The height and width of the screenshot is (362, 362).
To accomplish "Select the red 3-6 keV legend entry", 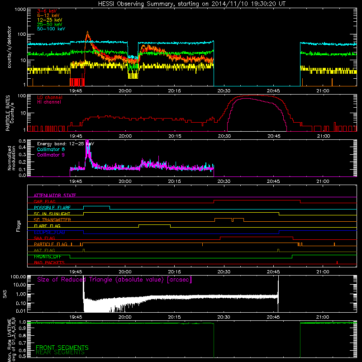I will pos(47,11).
